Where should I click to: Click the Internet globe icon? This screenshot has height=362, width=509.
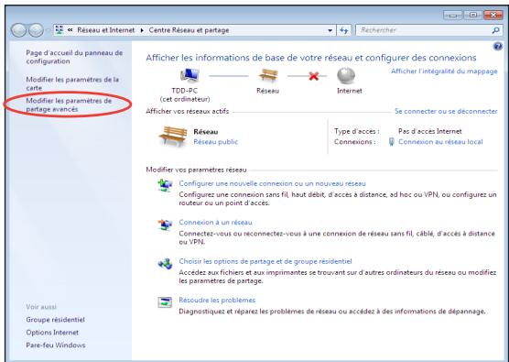point(346,76)
